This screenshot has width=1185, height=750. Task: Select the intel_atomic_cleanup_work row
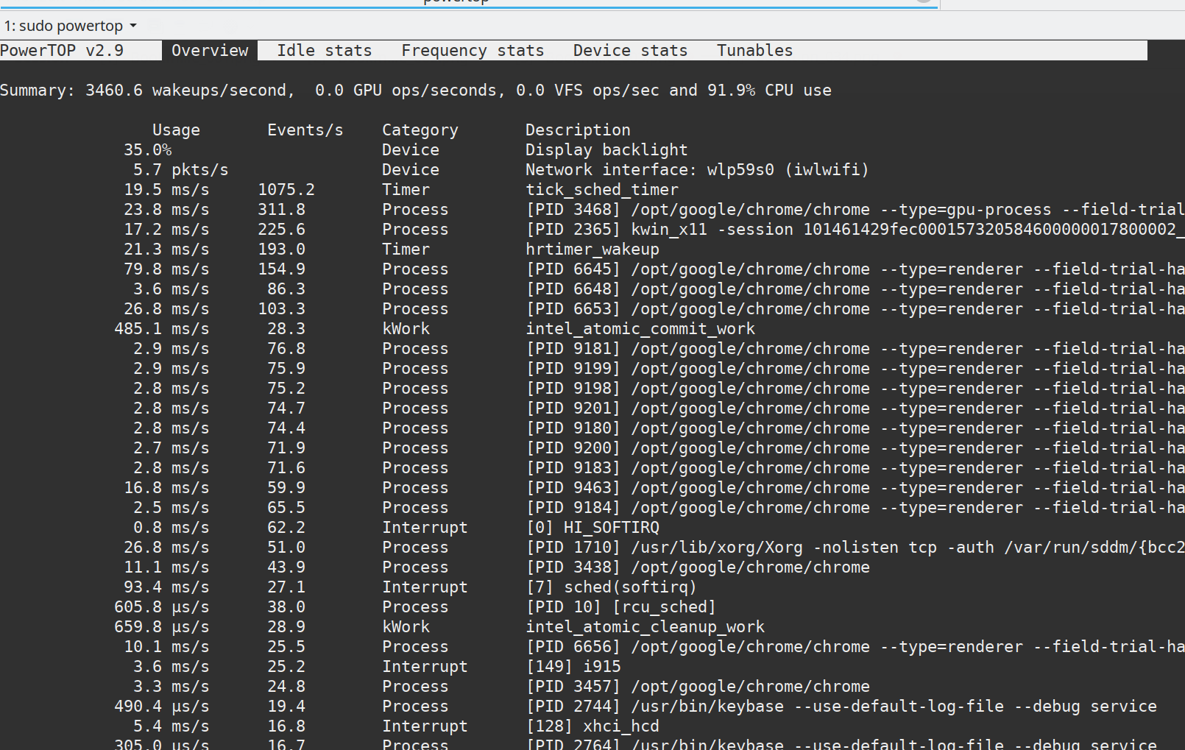[x=592, y=626]
